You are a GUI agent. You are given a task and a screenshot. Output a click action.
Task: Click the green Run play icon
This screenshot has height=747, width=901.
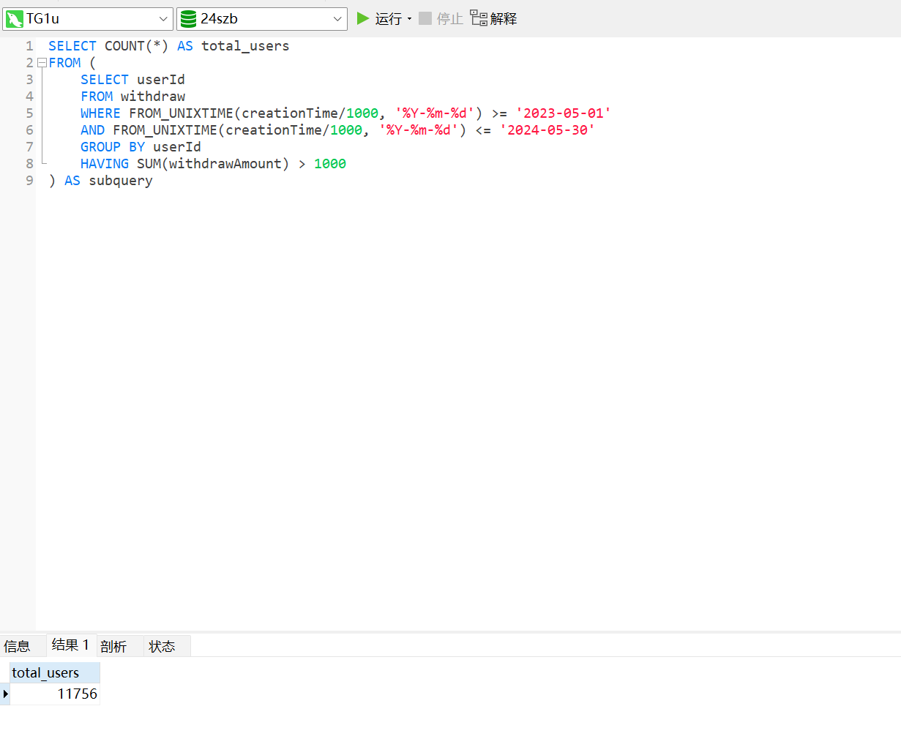(x=362, y=18)
